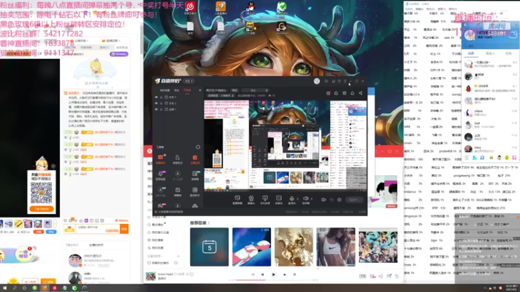The height and width of the screenshot is (292, 520).
Task: Open the version dropdown beside the streaming app logo
Action: tap(188, 81)
